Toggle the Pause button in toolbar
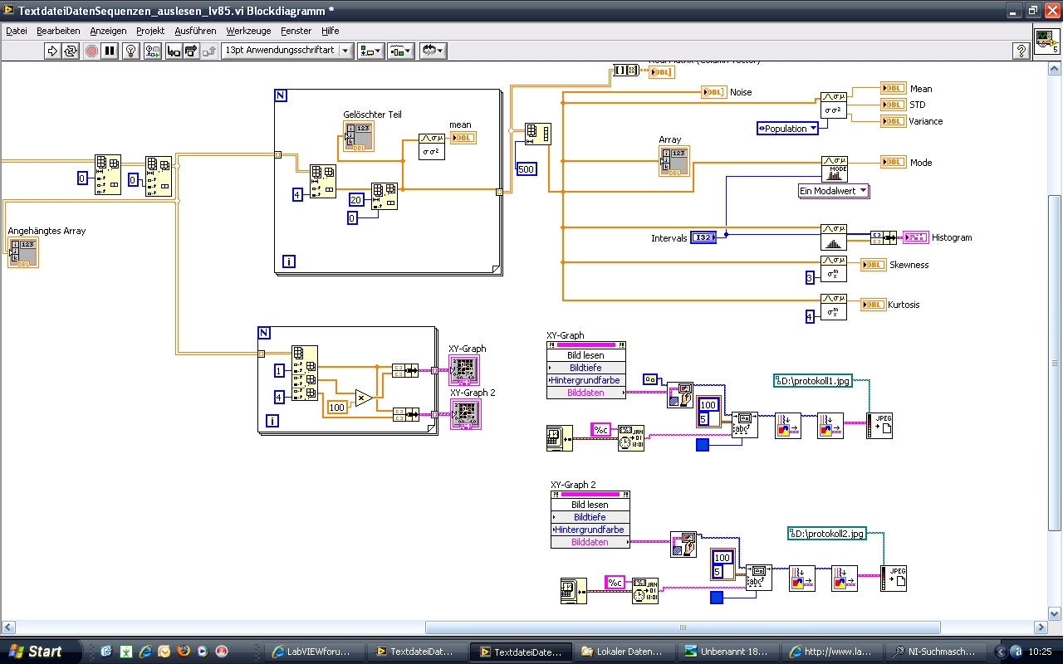Screen dimensions: 1063x664 (110, 51)
